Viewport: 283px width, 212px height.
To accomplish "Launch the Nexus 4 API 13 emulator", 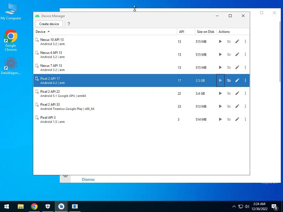I will [x=220, y=54].
